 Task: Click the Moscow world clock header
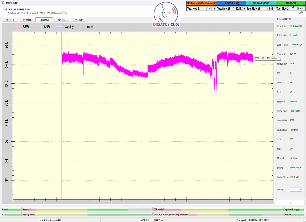click(x=291, y=3)
